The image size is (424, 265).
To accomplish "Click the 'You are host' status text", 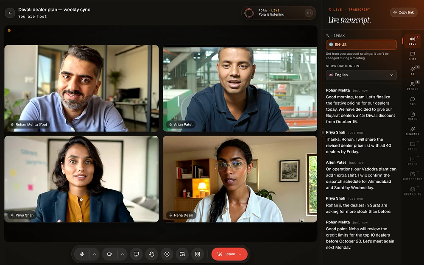I will [x=33, y=17].
